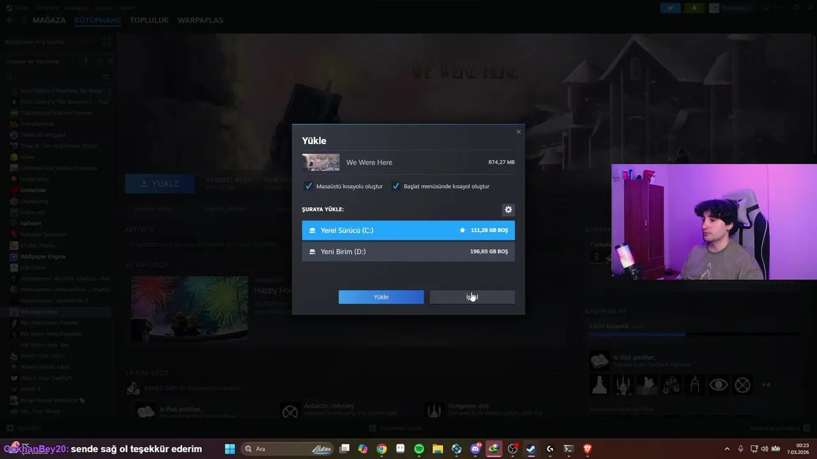Select Unpacking in the library list
Image resolution: width=817 pixels, height=459 pixels.
click(x=34, y=201)
